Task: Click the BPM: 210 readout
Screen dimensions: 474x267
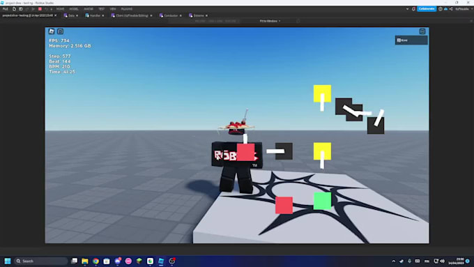Action: pyautogui.click(x=59, y=66)
